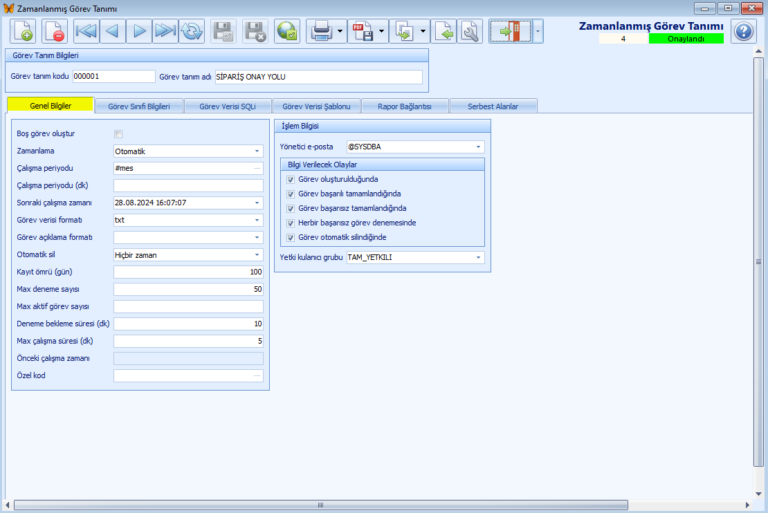Expand the 'Yetki kulanıcı grubu' dropdown
768x513 pixels.
478,258
